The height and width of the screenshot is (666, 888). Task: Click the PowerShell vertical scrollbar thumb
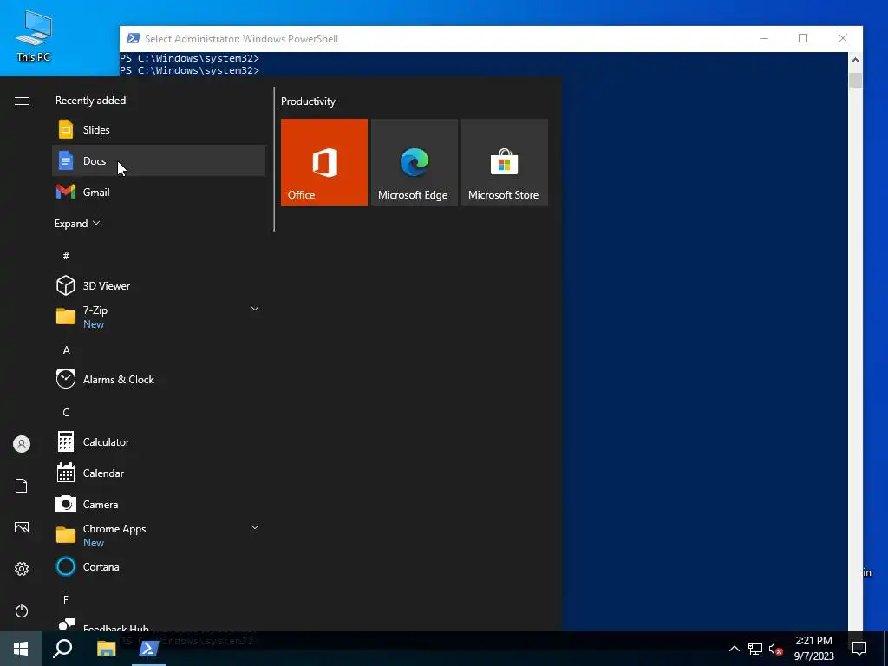tap(855, 80)
